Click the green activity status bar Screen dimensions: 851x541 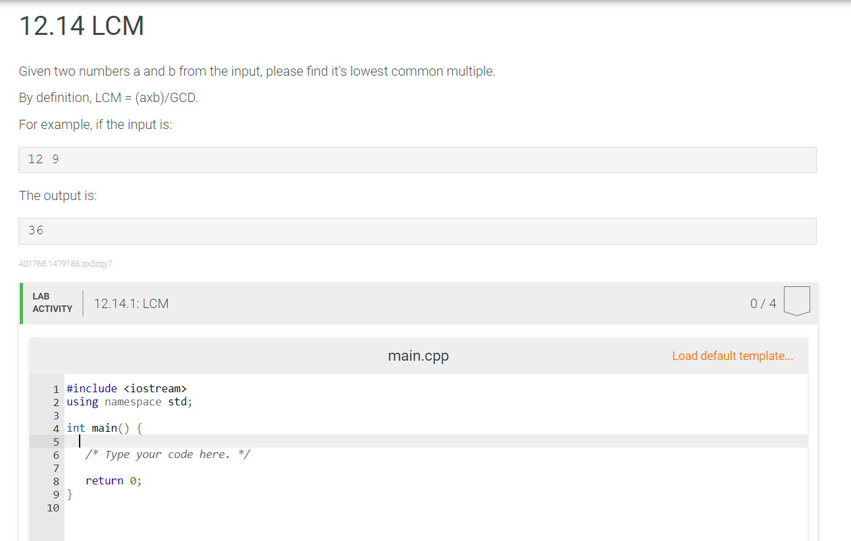(20, 303)
